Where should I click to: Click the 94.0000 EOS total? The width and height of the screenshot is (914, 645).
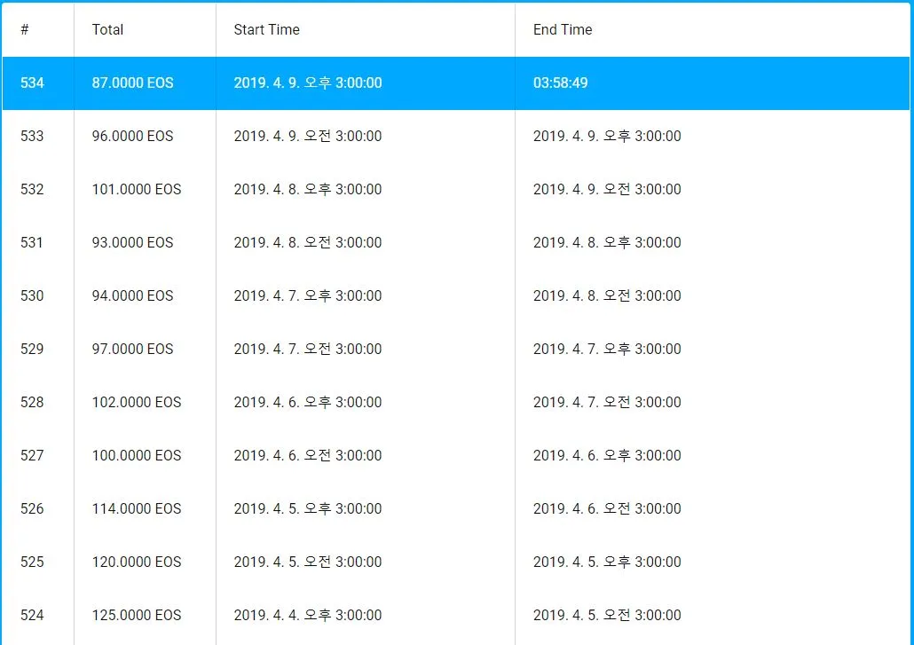133,296
